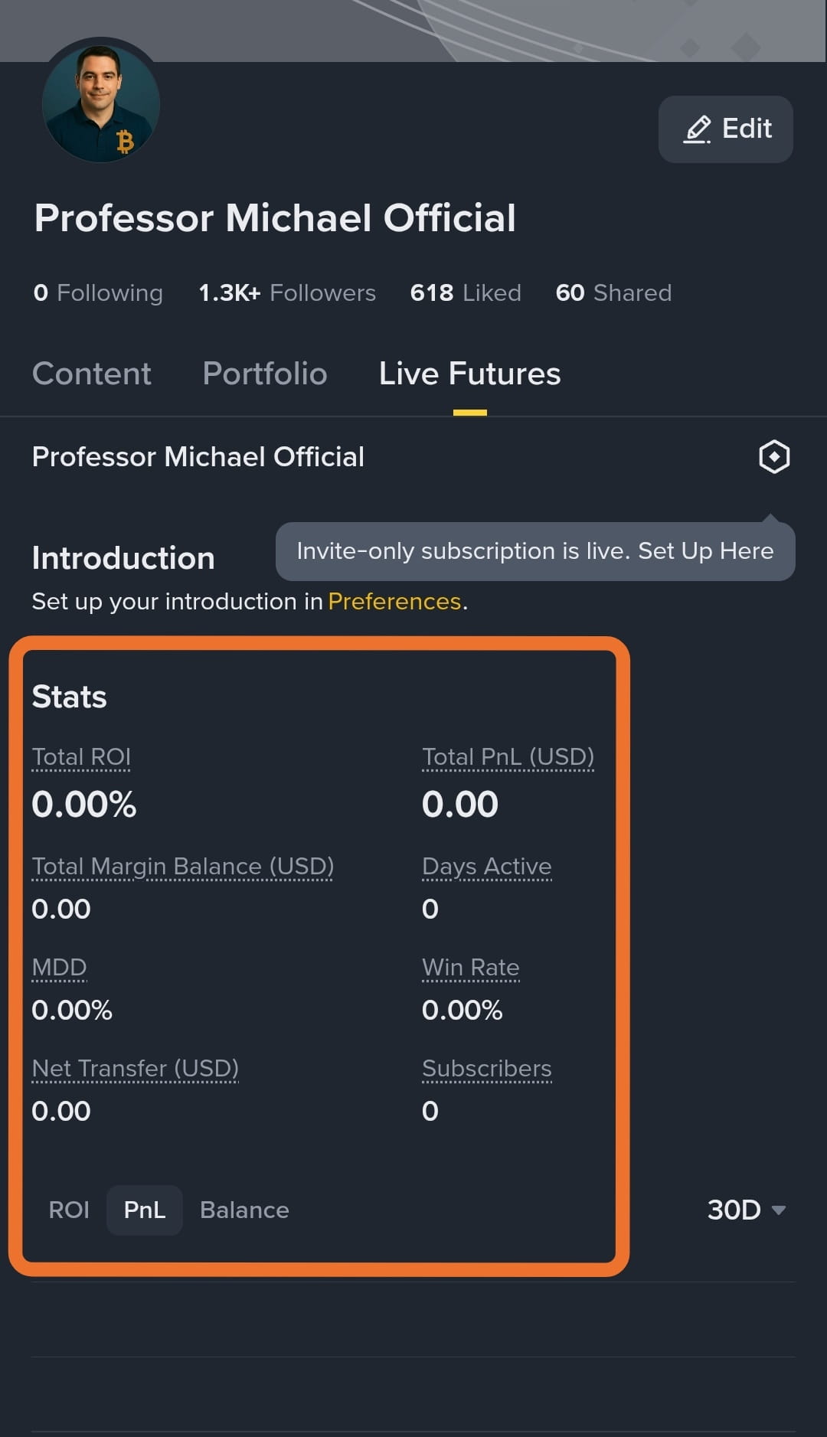The height and width of the screenshot is (1437, 827).
Task: Select the PnL chart toggle
Action: click(145, 1210)
